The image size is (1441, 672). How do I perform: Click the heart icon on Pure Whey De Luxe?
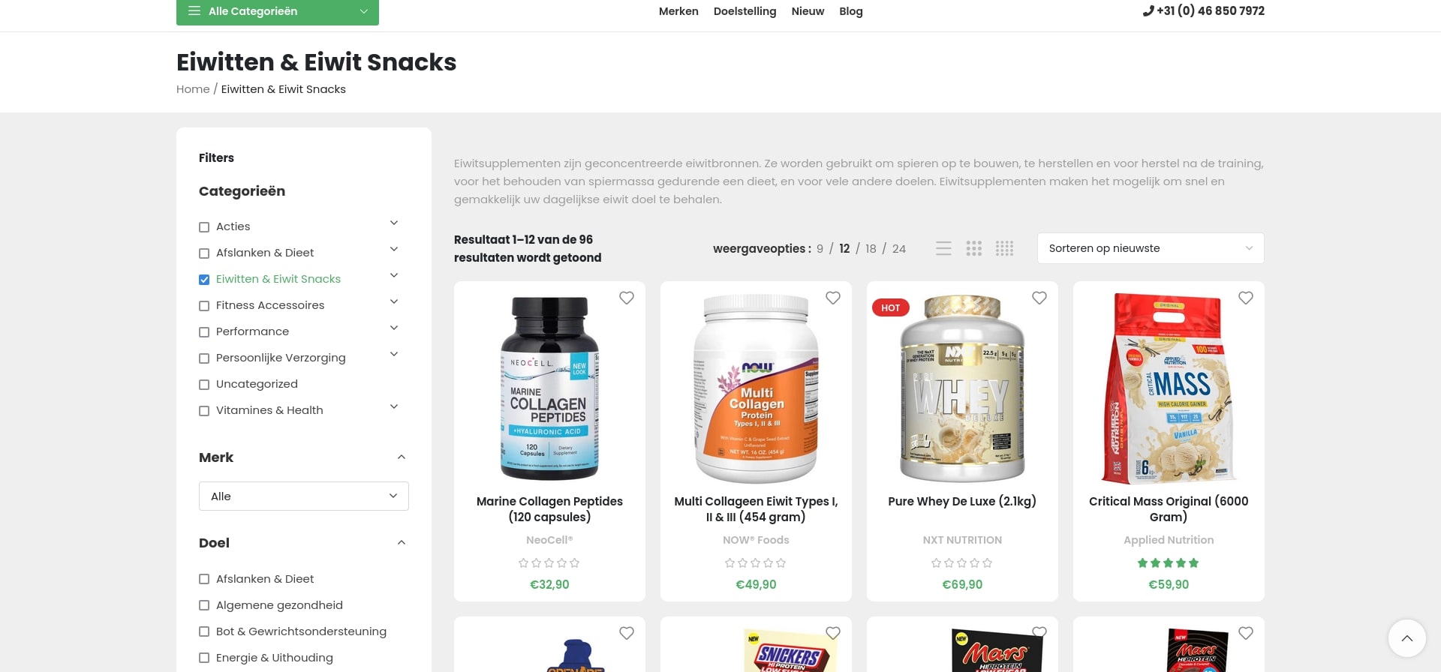[x=1039, y=298]
